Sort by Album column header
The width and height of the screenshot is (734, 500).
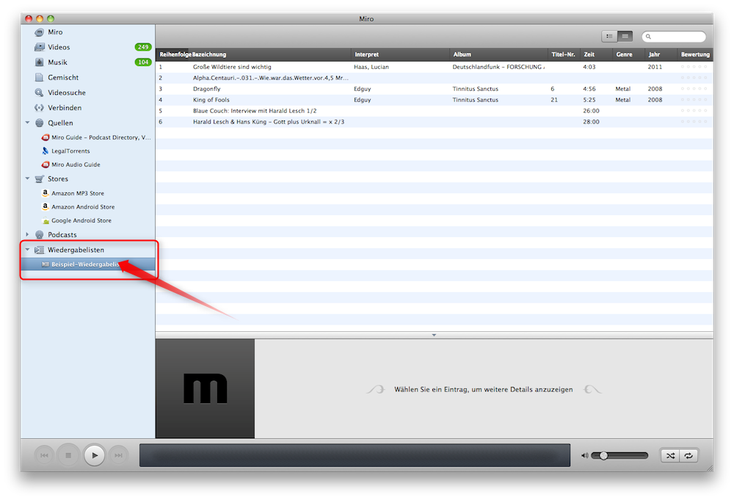(462, 54)
